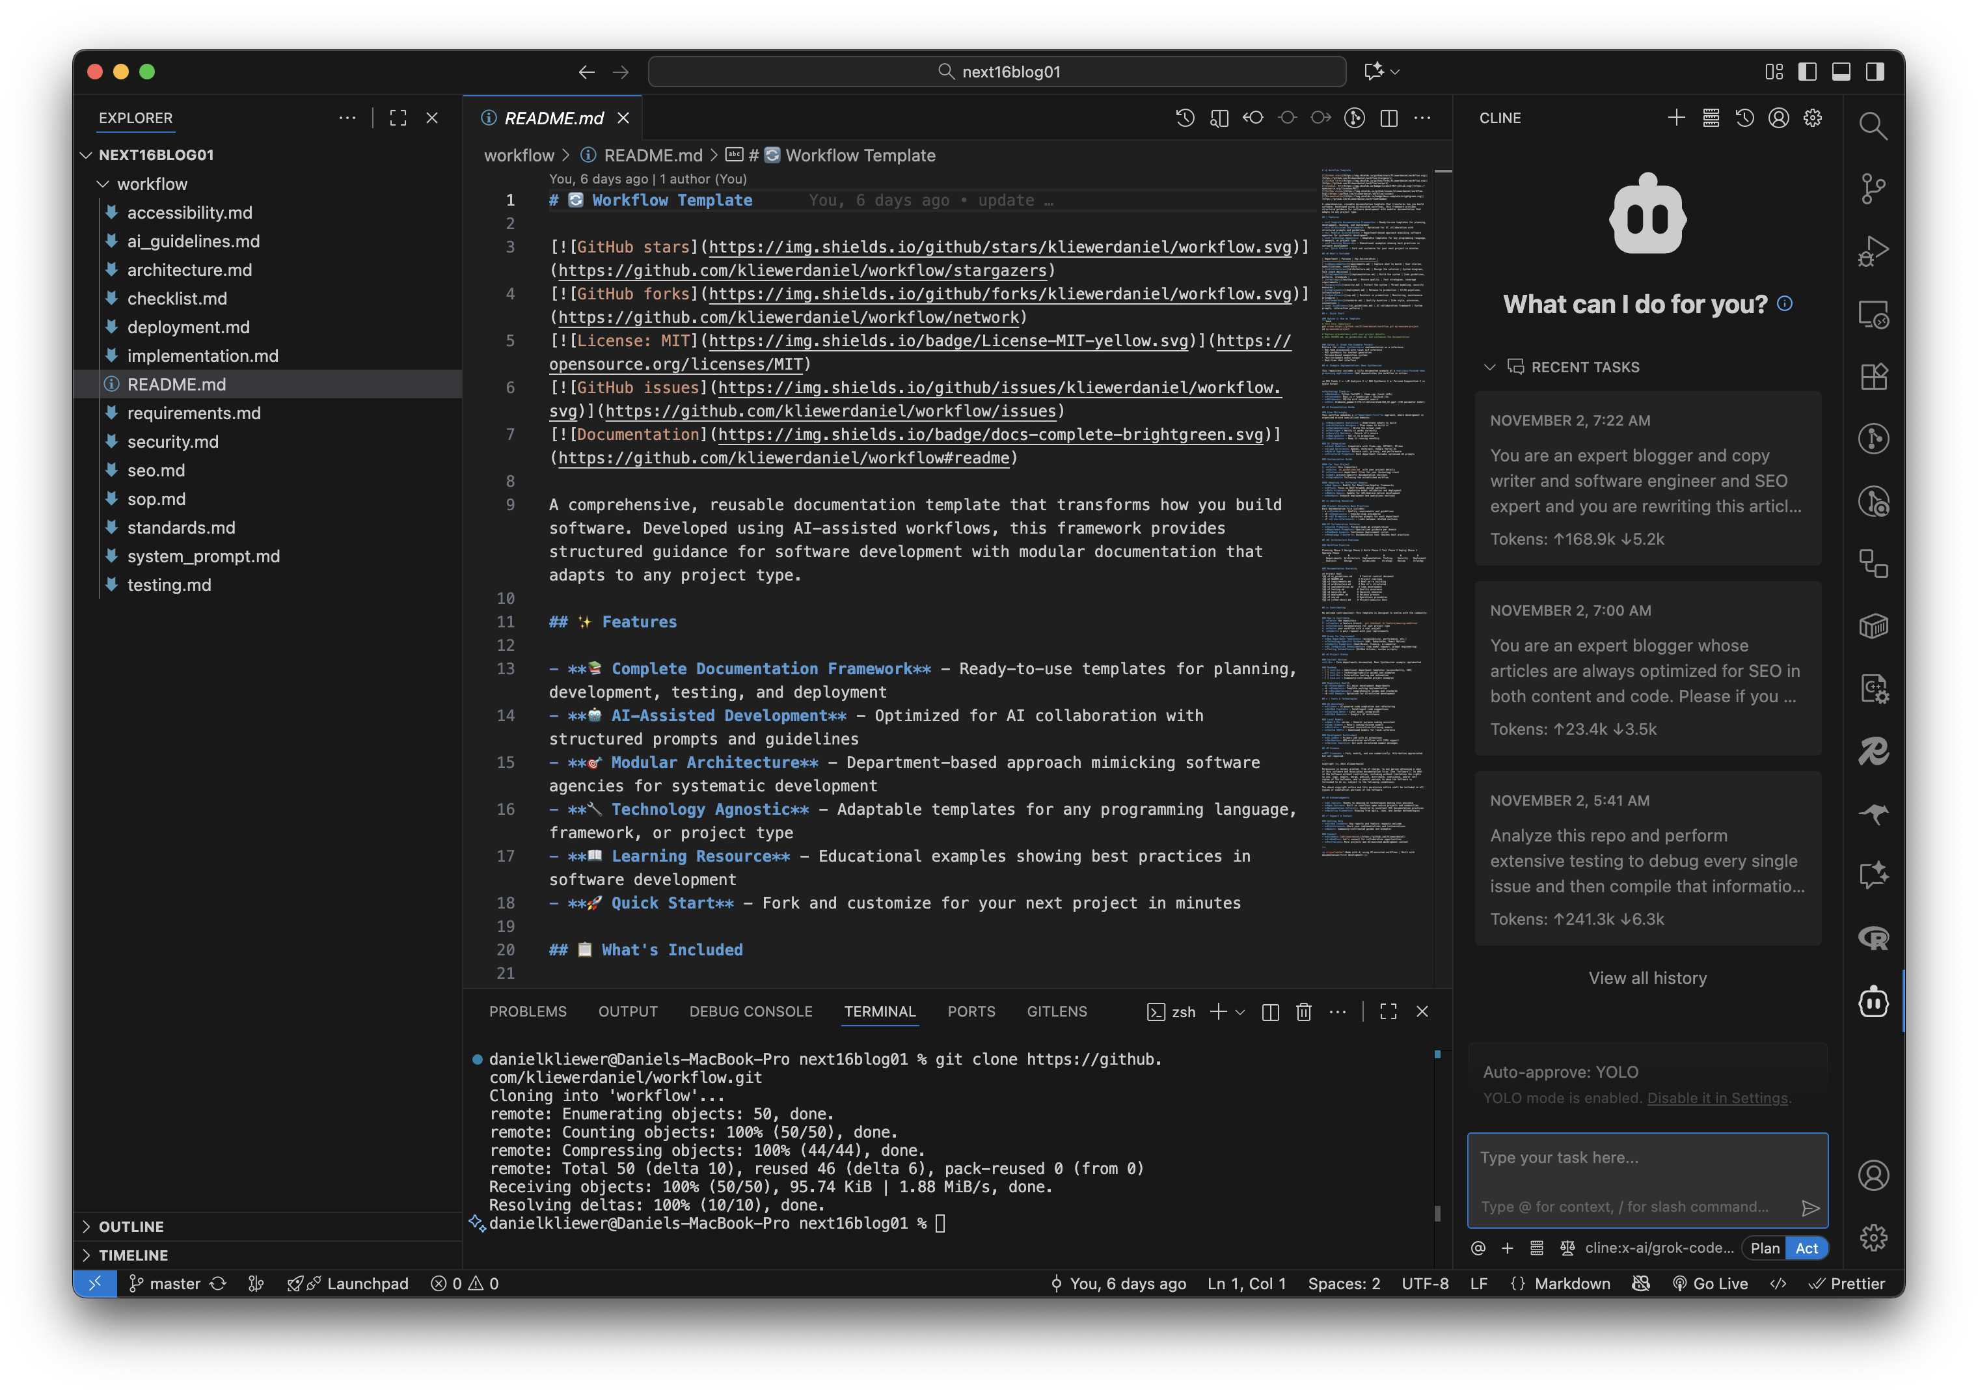Open the Run and Debug view
Screen dimensions: 1978x1394
[x=1874, y=251]
